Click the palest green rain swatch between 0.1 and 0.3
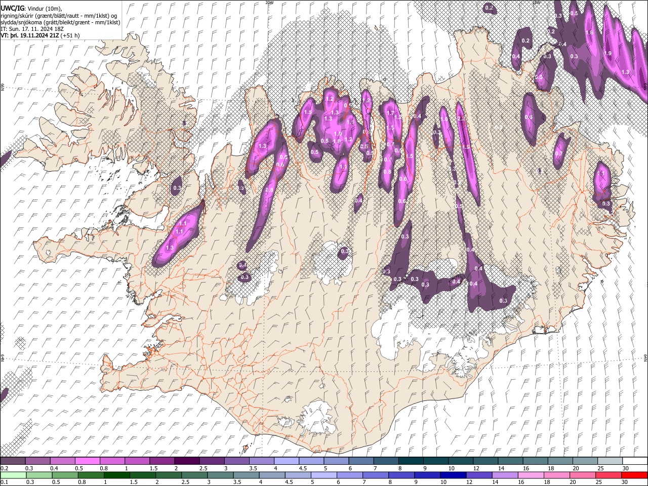 click(x=13, y=475)
